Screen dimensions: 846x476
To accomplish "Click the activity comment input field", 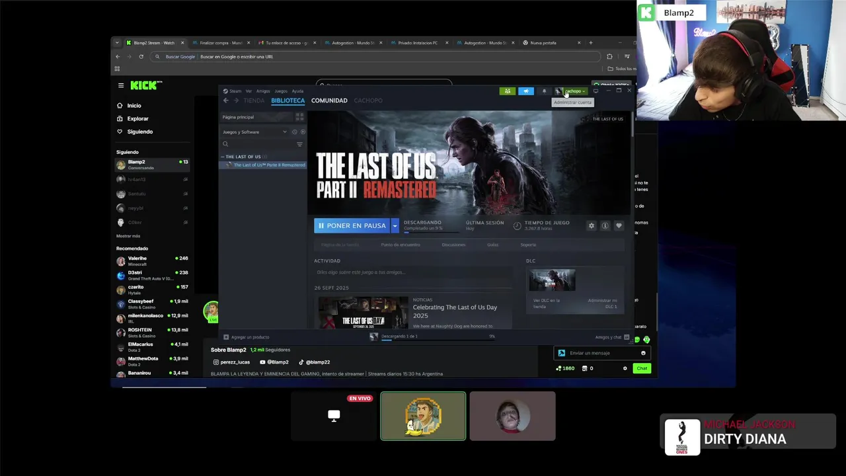I will click(412, 272).
